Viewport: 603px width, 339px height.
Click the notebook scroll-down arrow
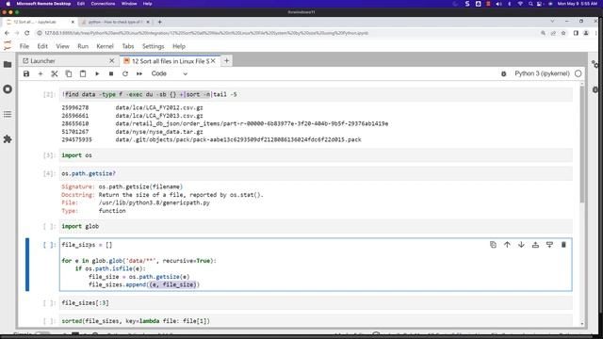(x=582, y=324)
